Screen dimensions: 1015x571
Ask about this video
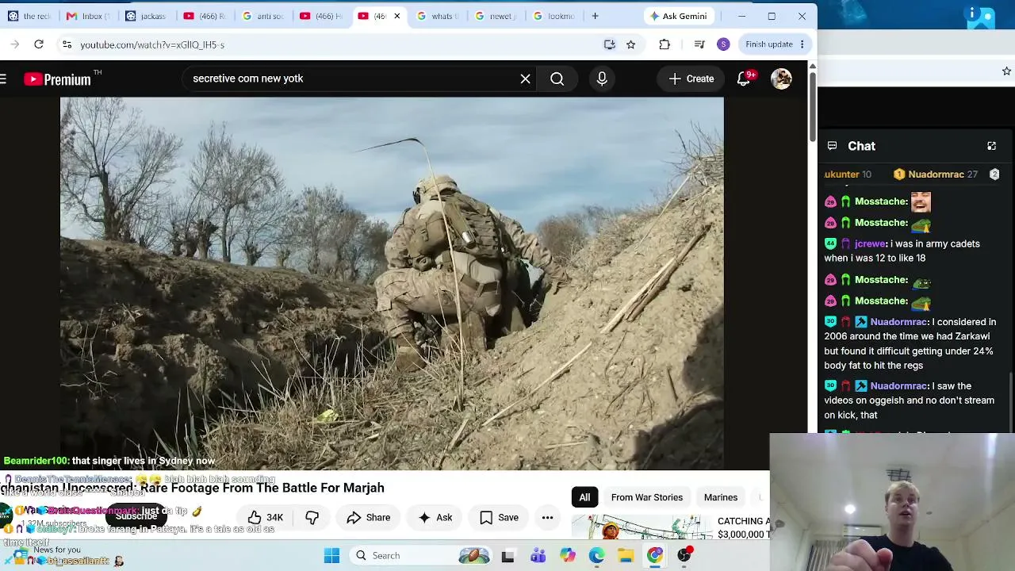[x=435, y=518]
